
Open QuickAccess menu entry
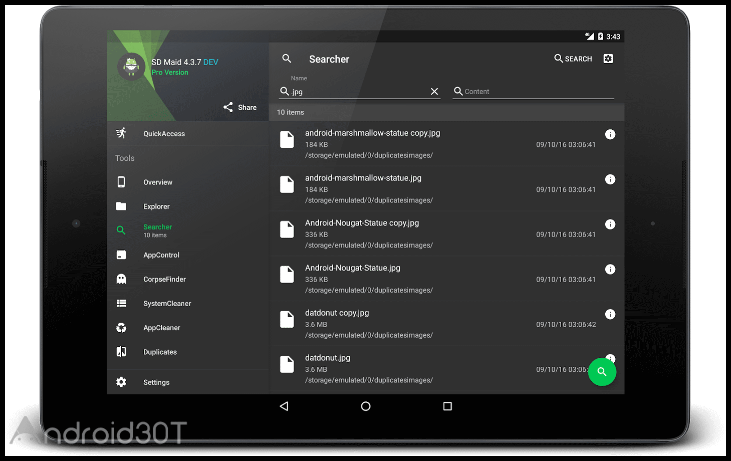coord(188,133)
